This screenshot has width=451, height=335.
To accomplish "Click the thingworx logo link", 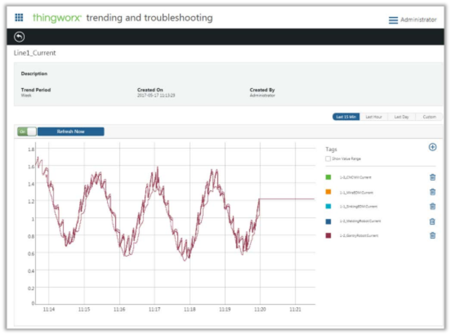I will pos(57,18).
